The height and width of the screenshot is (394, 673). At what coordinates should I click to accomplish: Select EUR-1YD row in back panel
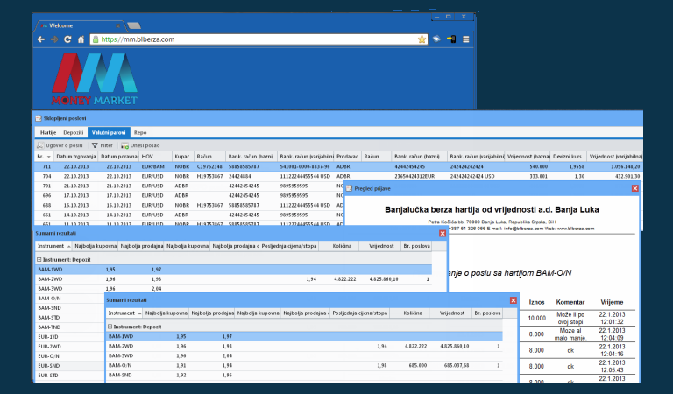coord(70,337)
